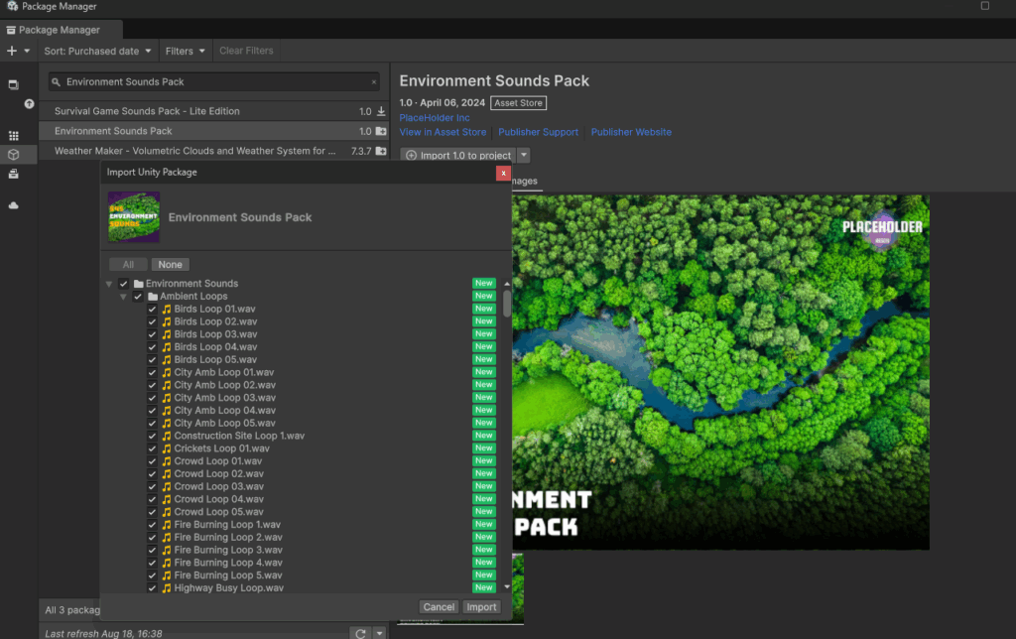The image size is (1016, 639).
Task: Clear the search field with the x icon
Action: click(x=374, y=82)
